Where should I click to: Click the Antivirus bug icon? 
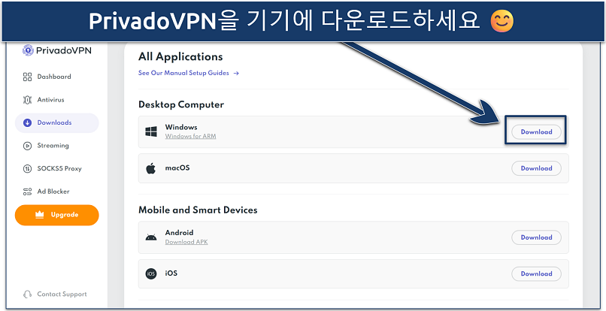[27, 100]
